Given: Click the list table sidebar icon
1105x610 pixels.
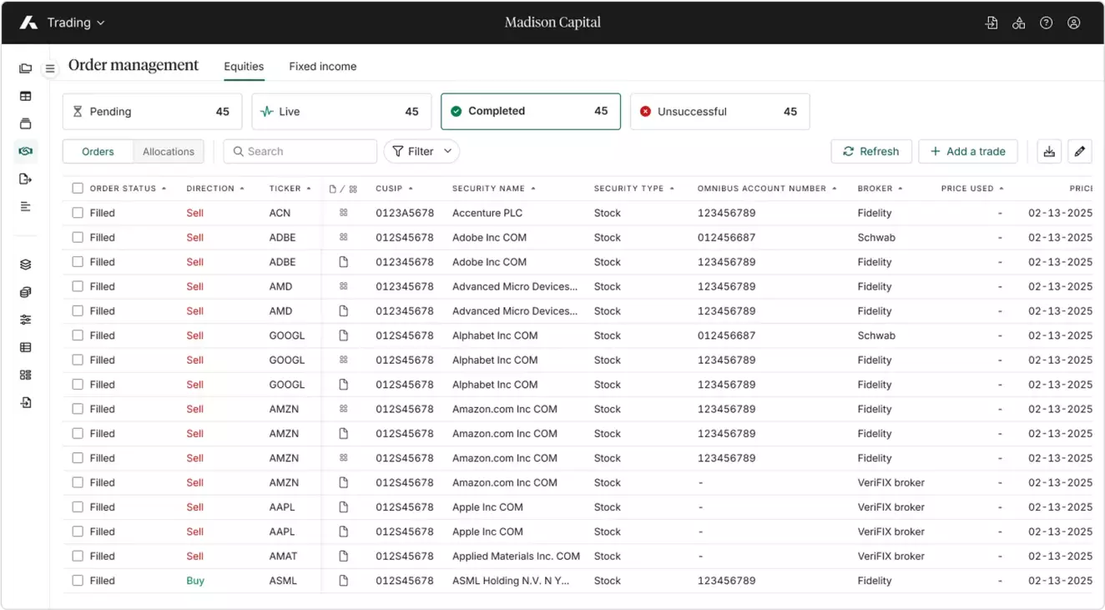Looking at the screenshot, I should 26,347.
